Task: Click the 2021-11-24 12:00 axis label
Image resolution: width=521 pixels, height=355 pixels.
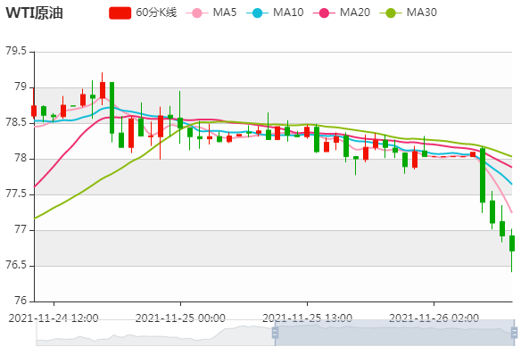Action: click(x=54, y=318)
